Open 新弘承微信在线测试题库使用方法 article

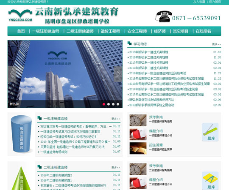point(151,100)
